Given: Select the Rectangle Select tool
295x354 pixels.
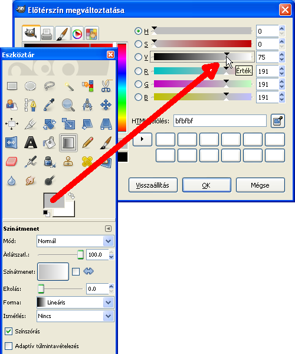Looking at the screenshot, I should click(12, 86).
